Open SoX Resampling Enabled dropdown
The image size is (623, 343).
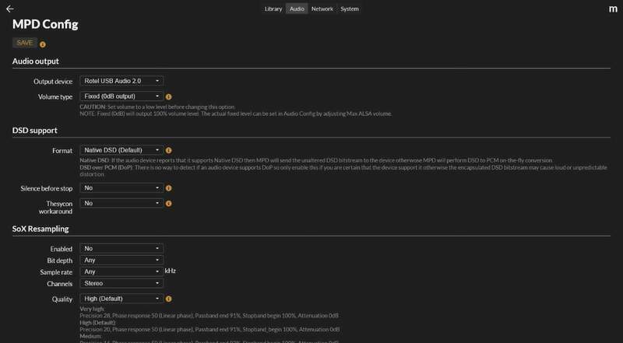point(121,248)
